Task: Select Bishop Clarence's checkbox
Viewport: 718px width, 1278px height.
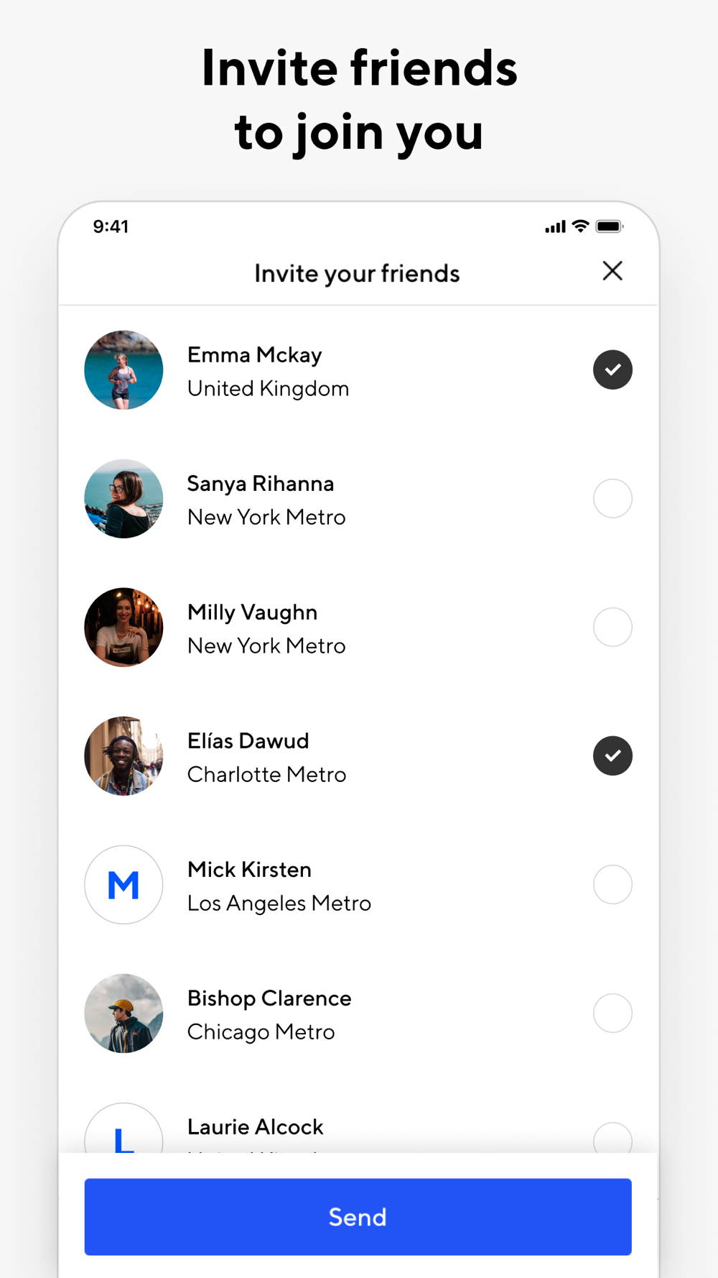Action: click(612, 1013)
